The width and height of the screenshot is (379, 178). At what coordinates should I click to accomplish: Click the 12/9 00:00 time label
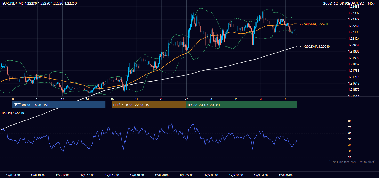point(211,175)
